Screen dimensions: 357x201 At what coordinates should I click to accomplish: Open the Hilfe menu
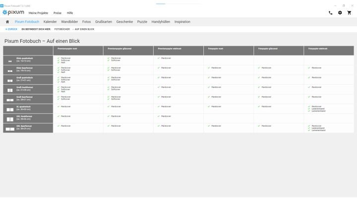70,12
